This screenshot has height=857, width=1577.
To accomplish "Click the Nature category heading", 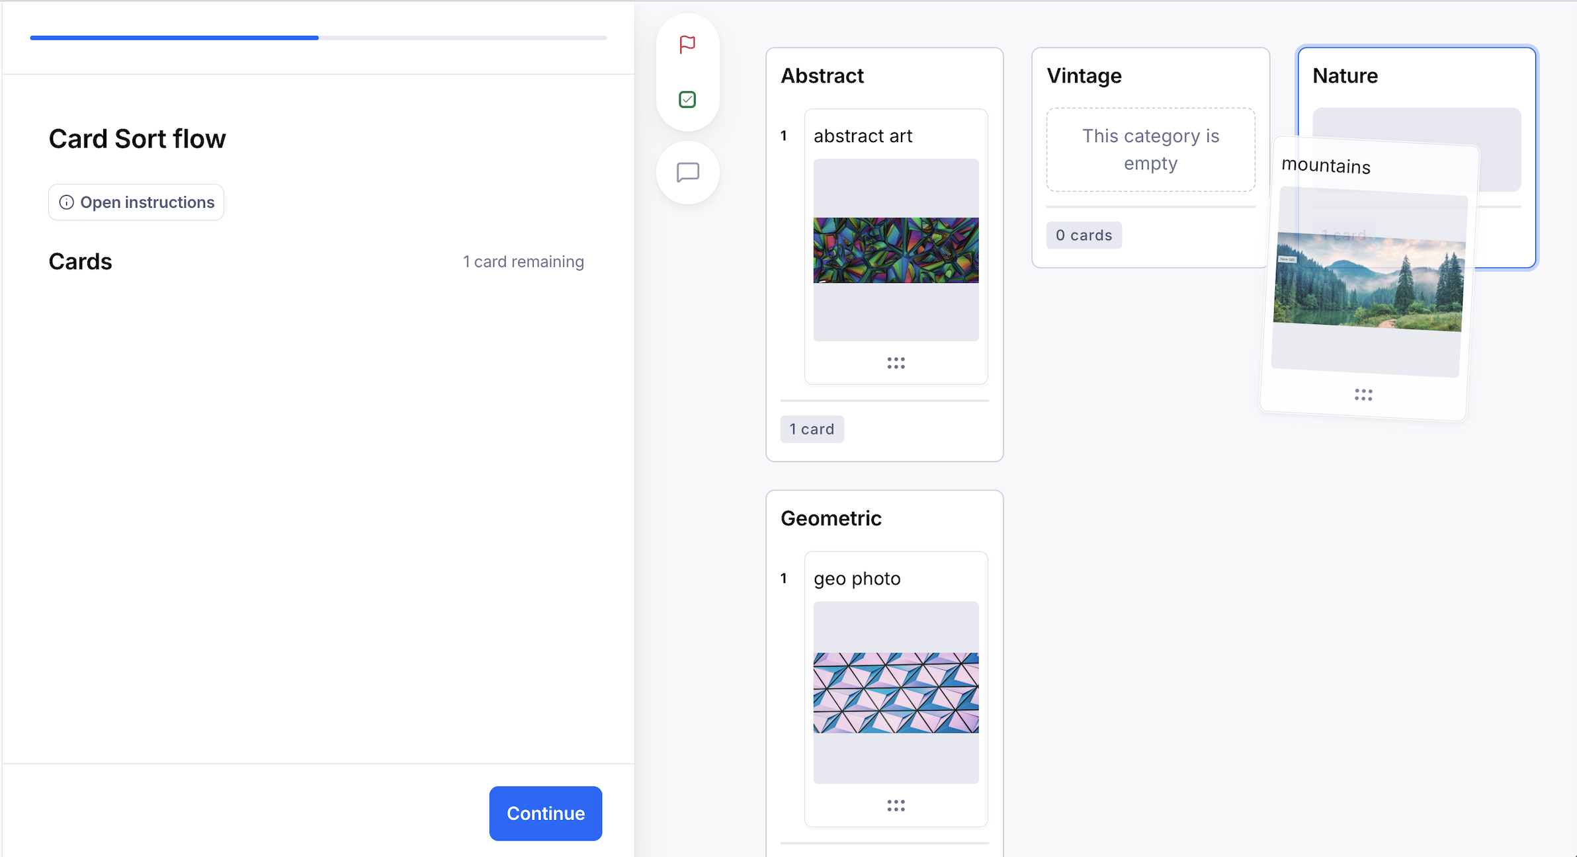I will tap(1345, 76).
